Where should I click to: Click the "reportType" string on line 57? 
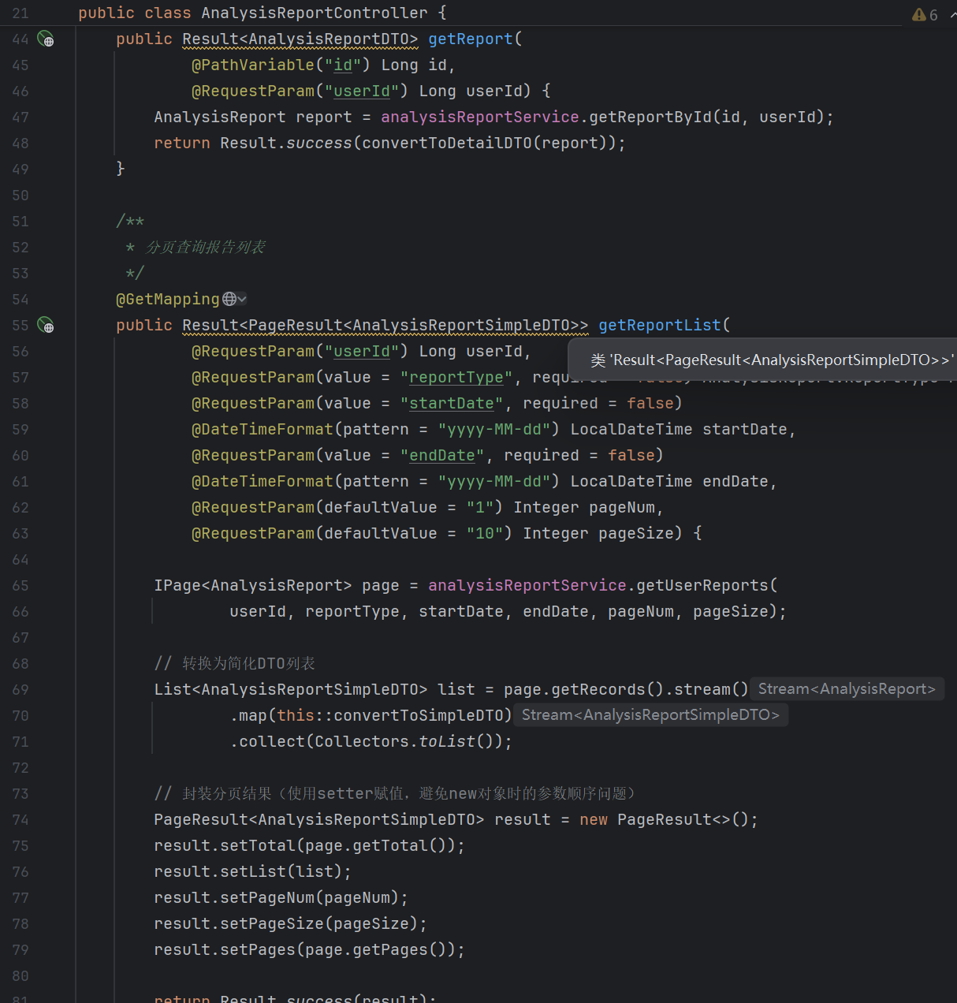click(x=456, y=378)
